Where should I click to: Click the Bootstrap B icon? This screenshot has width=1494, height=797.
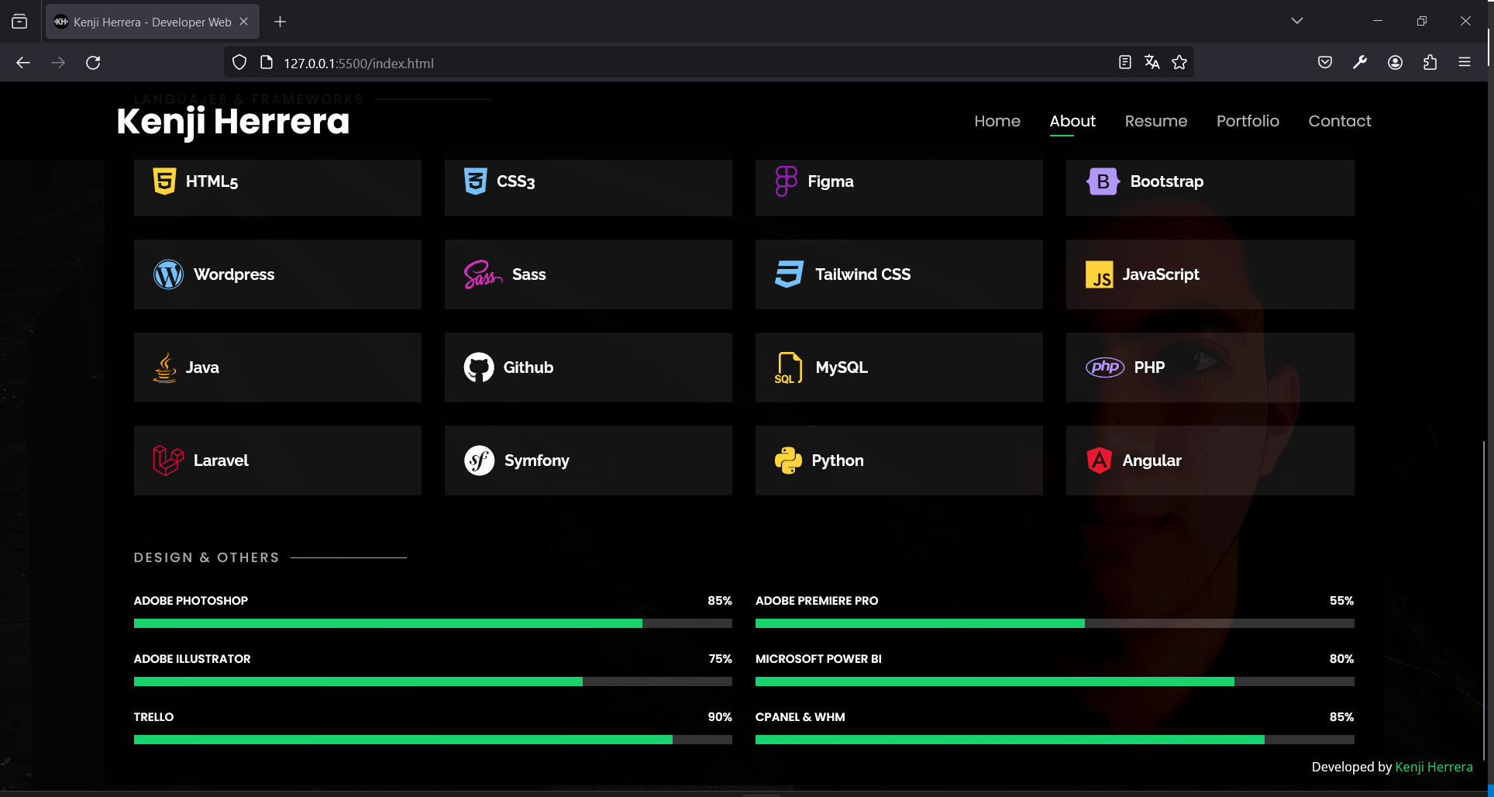tap(1102, 181)
